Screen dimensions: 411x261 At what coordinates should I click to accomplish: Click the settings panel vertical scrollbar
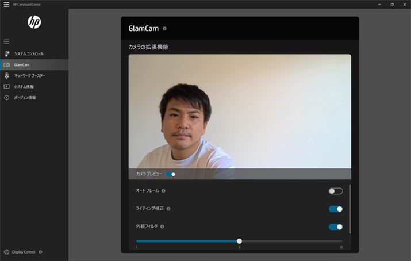pos(350,208)
